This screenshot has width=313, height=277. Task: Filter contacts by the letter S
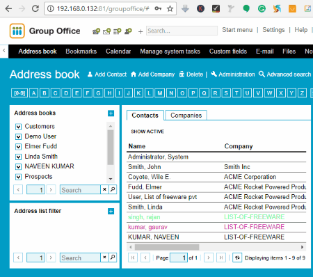pos(226,93)
